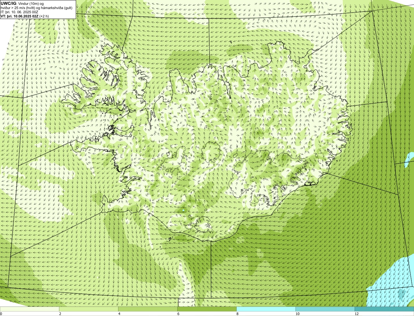This screenshot has height=316, width=414.
Task: Click the darkest teal legend segment above 12
Action: [x=384, y=309]
